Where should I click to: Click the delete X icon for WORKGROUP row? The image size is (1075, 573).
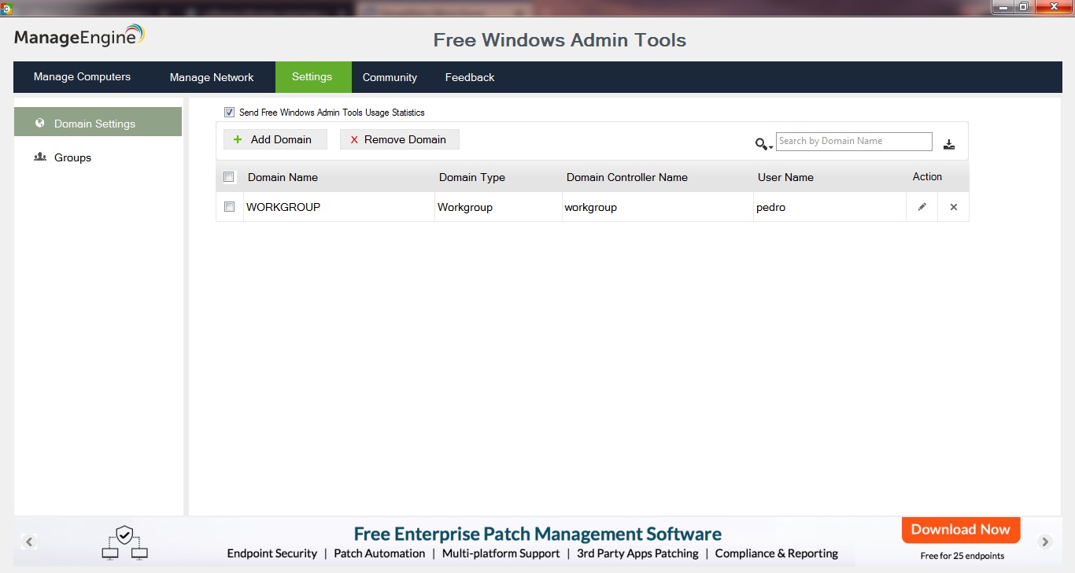(x=953, y=207)
